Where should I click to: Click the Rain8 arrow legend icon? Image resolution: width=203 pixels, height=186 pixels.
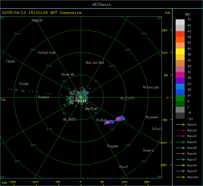pos(180,165)
